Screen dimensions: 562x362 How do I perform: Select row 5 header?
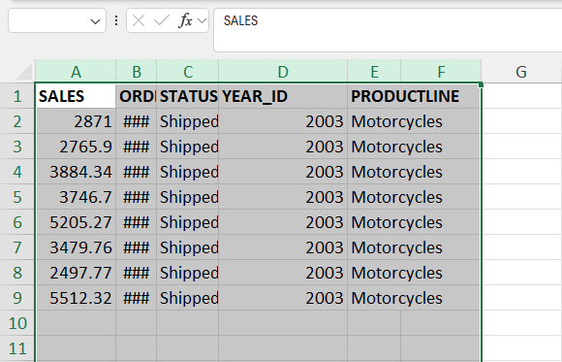(17, 197)
